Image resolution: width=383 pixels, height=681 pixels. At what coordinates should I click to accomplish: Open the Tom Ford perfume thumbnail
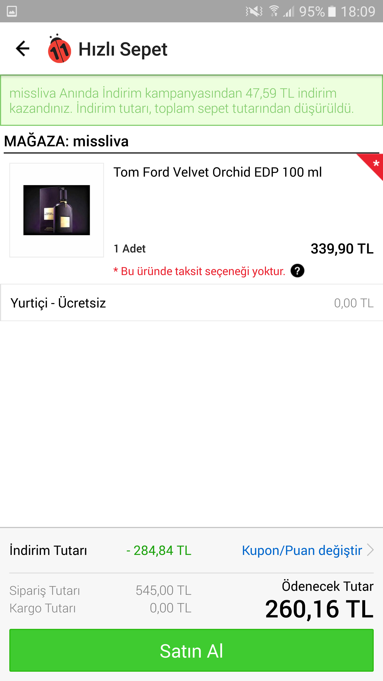click(x=57, y=210)
